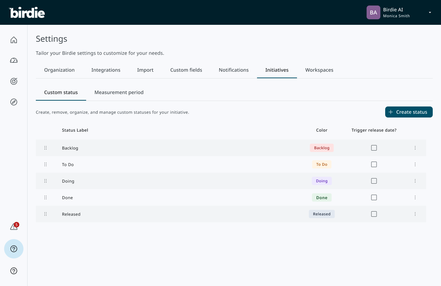Viewport: 441px width, 286px height.
Task: Click the drag handle for Released row
Action: tap(45, 214)
